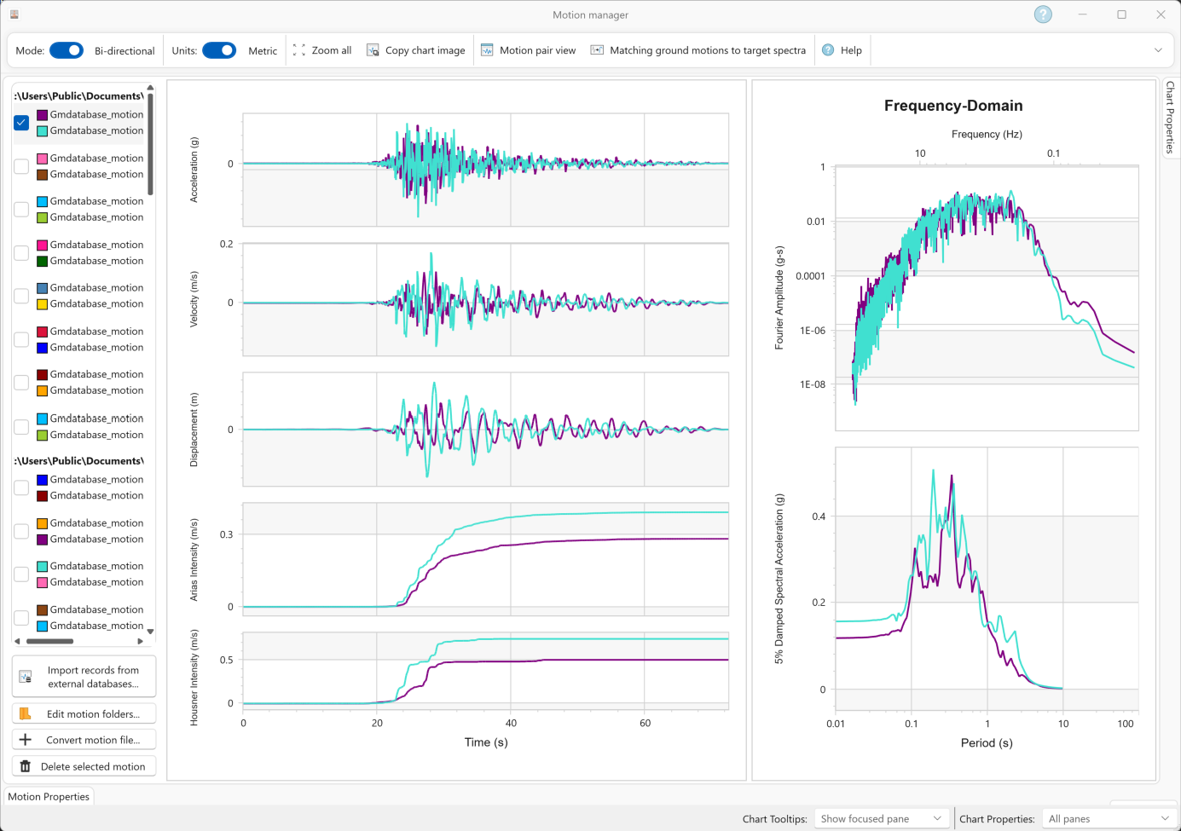Open the vertical Chart Properties side tab
The height and width of the screenshot is (831, 1181).
point(1170,117)
